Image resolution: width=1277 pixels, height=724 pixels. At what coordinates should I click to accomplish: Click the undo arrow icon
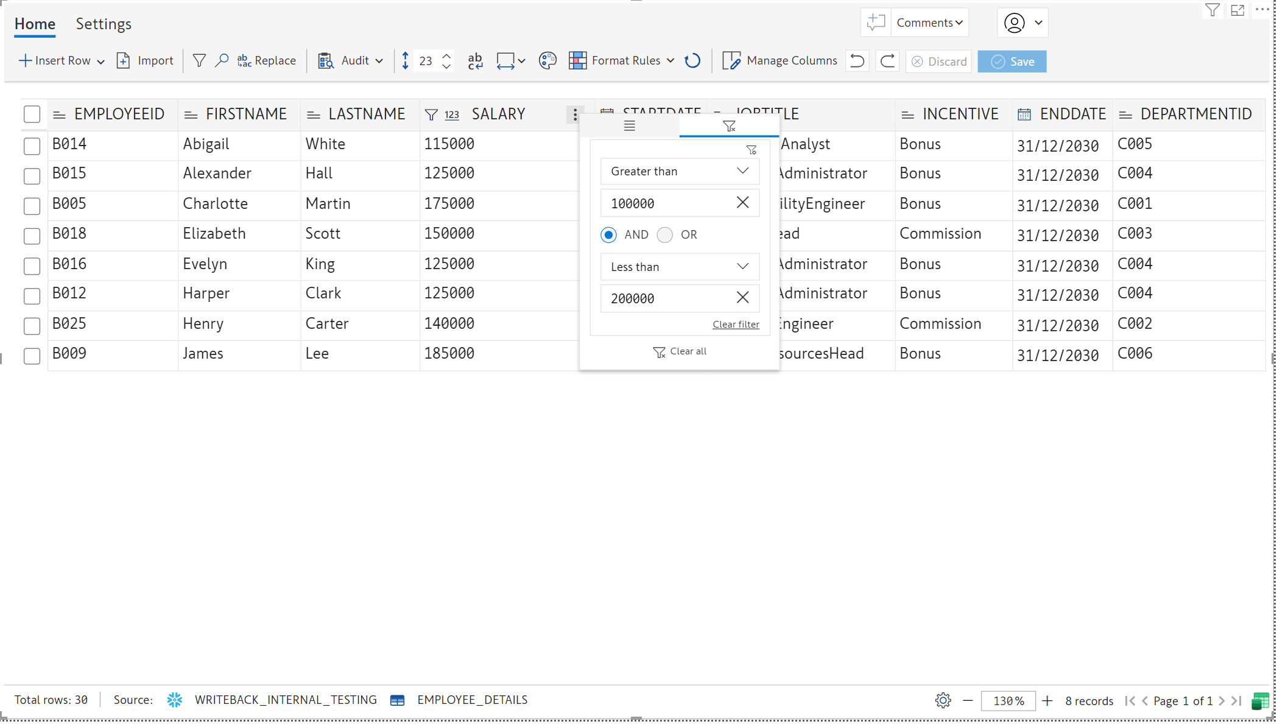[x=857, y=61]
